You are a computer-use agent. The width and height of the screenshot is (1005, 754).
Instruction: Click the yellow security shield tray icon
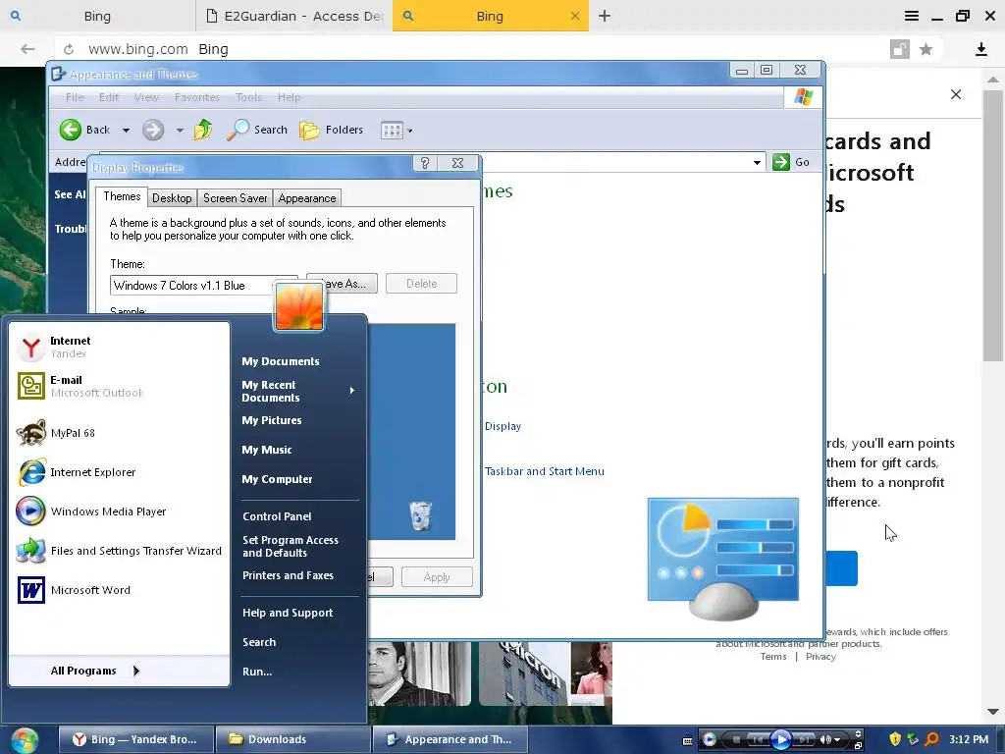coord(895,739)
